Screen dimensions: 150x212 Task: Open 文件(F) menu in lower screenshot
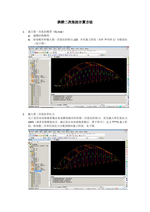click(x=32, y=132)
